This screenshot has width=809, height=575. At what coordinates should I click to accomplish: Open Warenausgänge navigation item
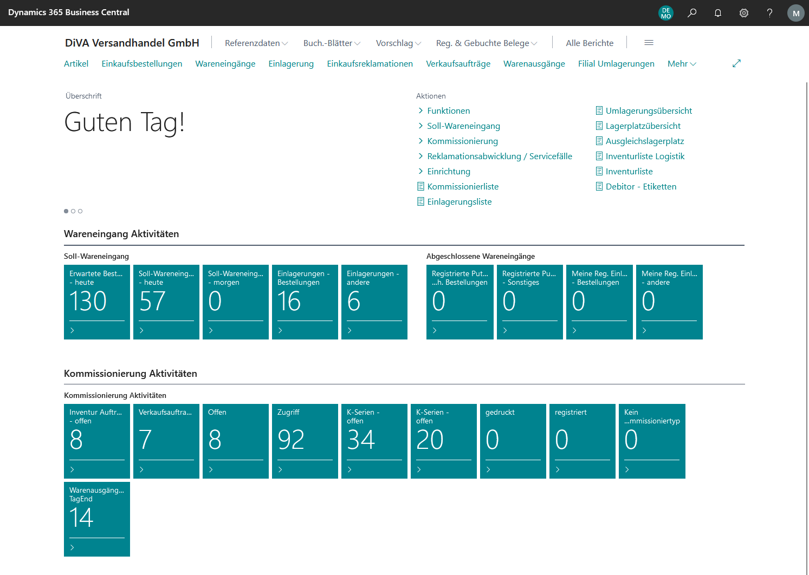(534, 63)
